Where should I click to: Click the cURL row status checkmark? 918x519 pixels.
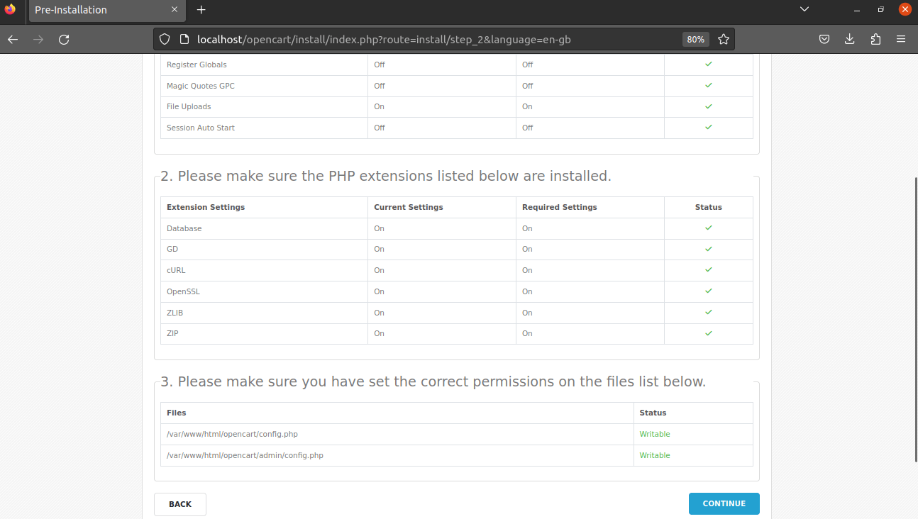click(x=708, y=269)
